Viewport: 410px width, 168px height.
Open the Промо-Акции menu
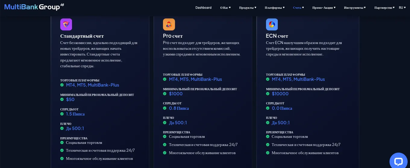(x=324, y=8)
